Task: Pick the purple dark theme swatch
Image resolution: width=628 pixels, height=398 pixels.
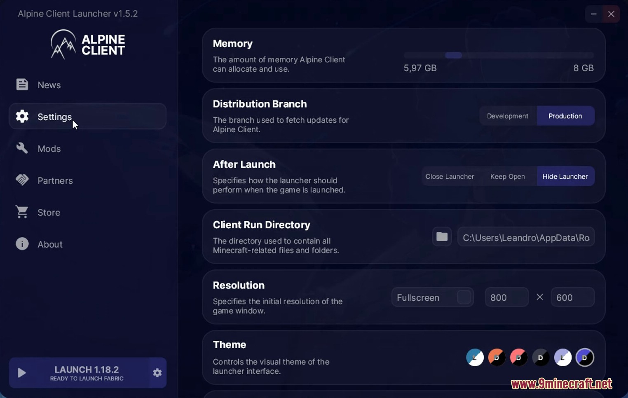Action: (585, 357)
